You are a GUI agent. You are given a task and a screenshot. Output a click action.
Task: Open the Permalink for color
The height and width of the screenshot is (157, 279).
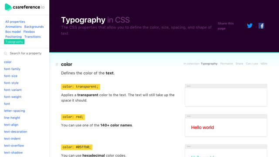click(x=227, y=64)
